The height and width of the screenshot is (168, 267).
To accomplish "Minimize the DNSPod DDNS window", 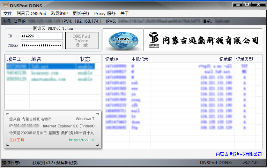I will [x=238, y=5].
